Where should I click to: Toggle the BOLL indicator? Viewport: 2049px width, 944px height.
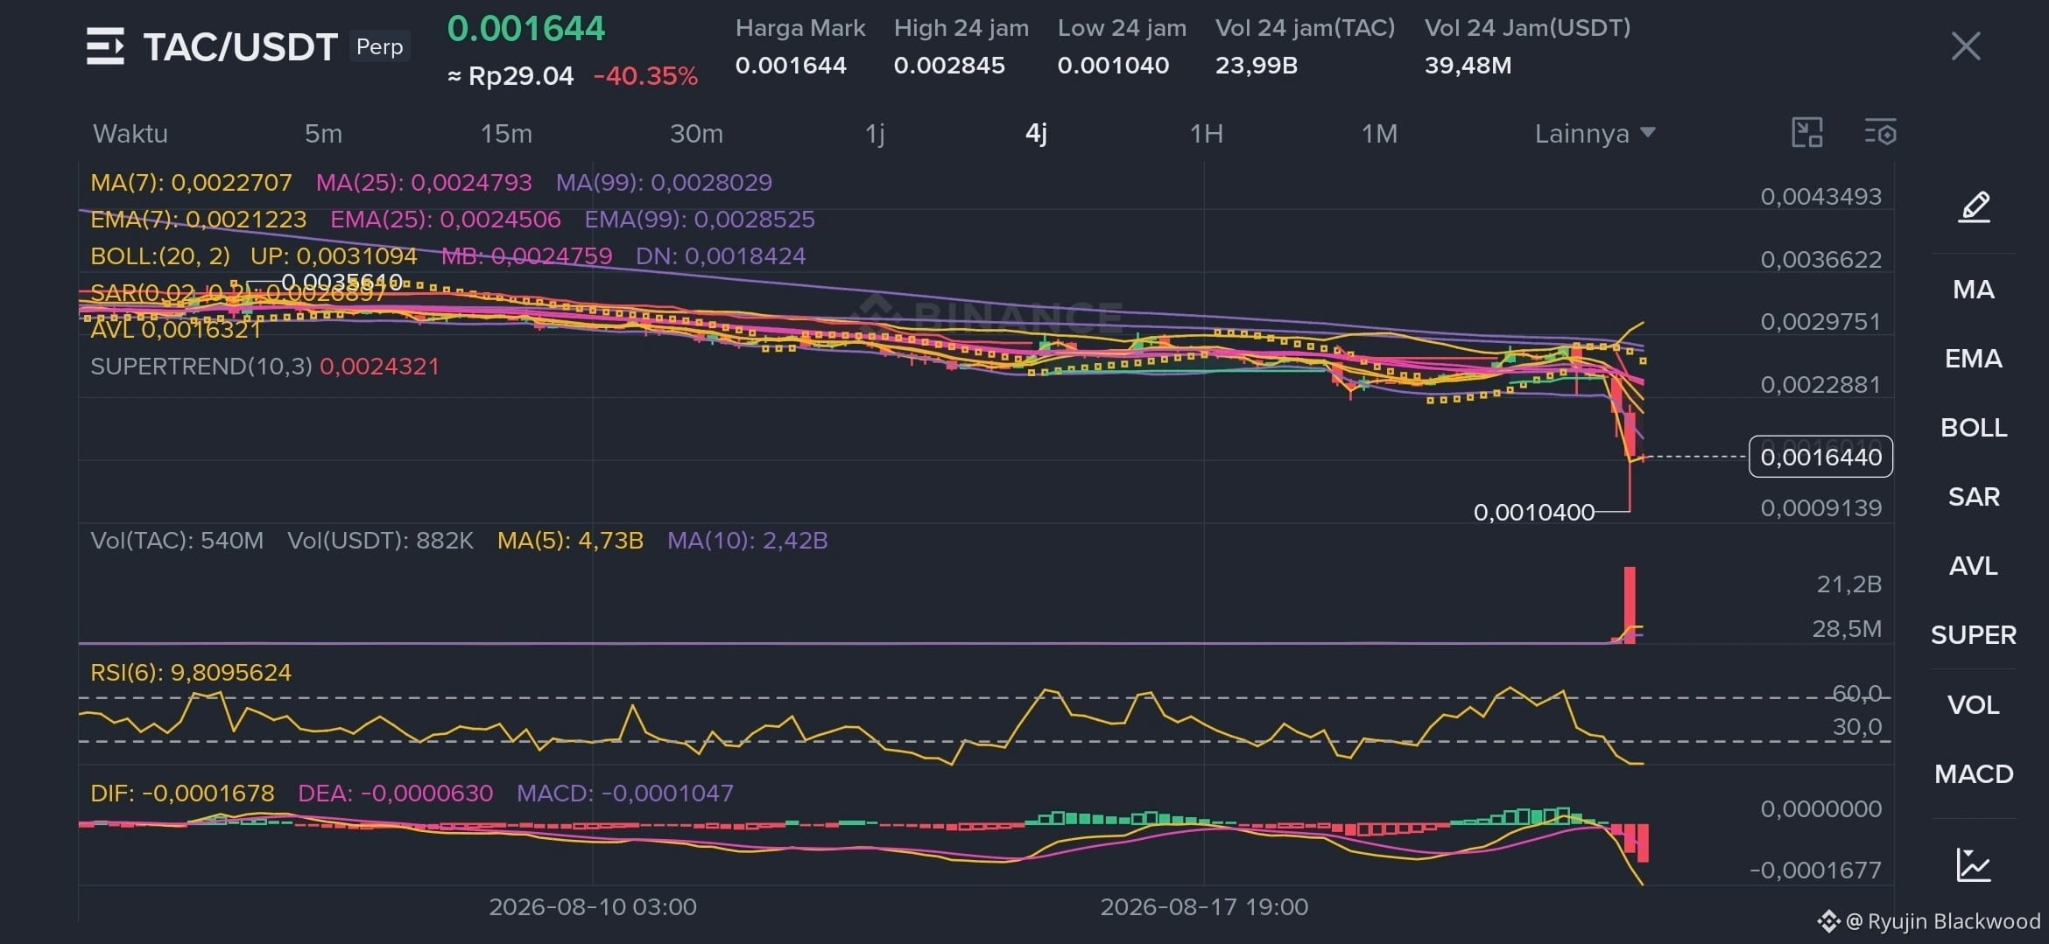tap(1974, 428)
